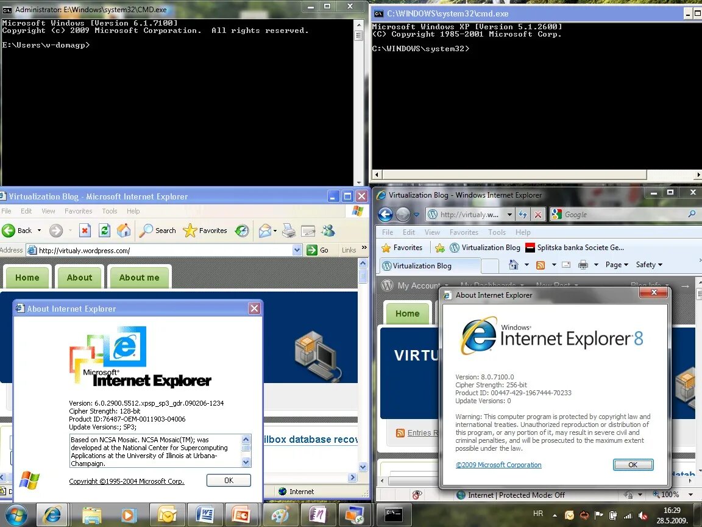This screenshot has width=702, height=527.
Task: Click the IE6 Messenger icon
Action: (328, 231)
